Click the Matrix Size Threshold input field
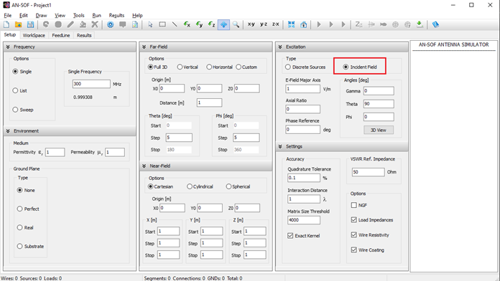This screenshot has width=500, height=281. 304,220
